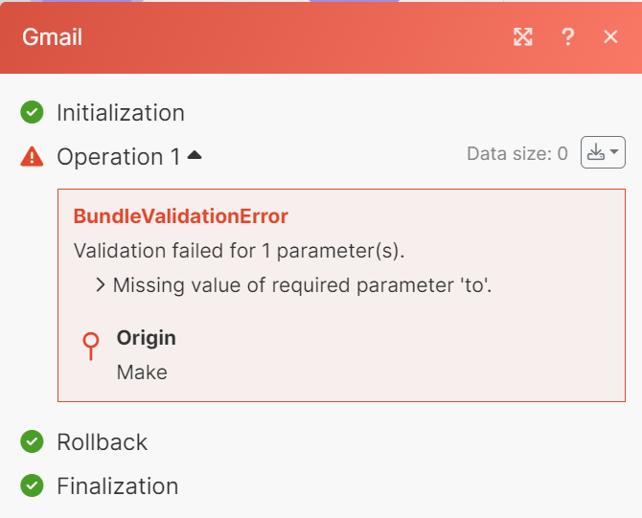Click the 'Validation failed for 1 parameter(s)' message

pos(240,252)
